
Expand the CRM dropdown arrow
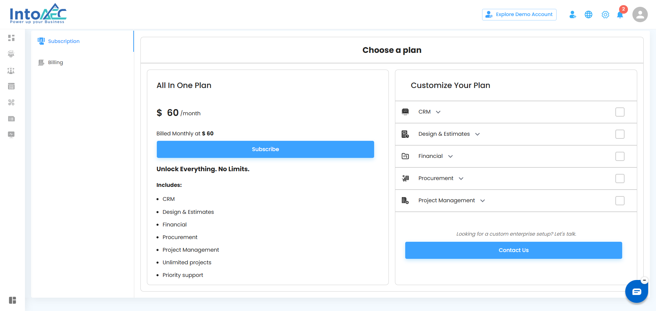[x=438, y=112]
